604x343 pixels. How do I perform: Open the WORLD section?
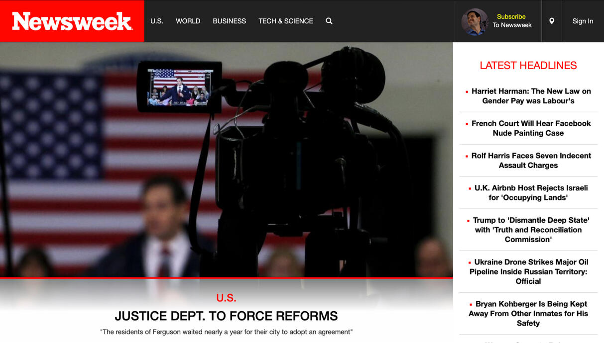pos(188,21)
